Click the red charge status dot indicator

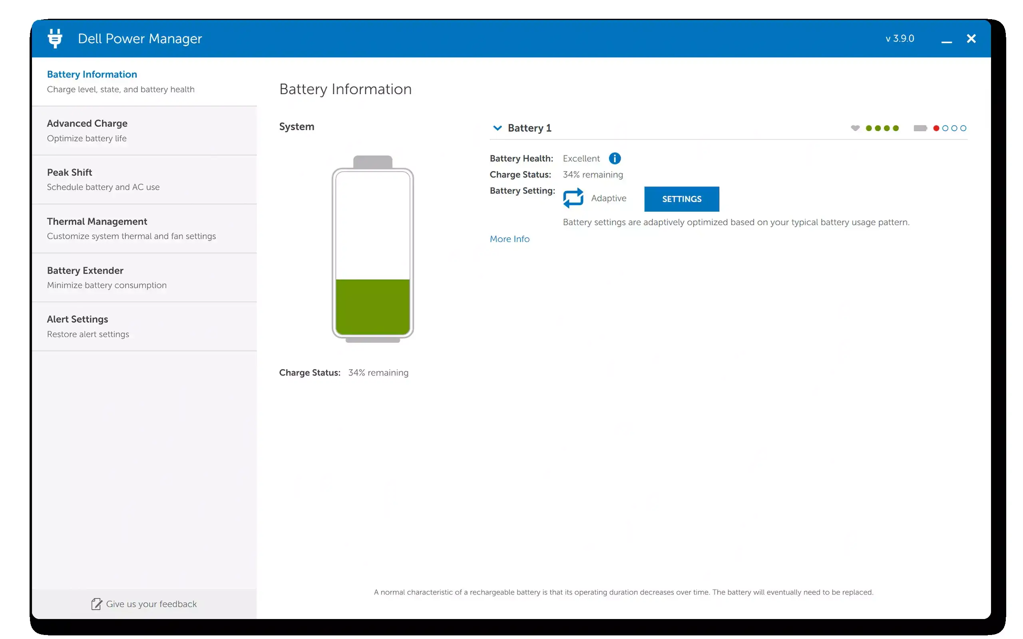click(x=937, y=128)
